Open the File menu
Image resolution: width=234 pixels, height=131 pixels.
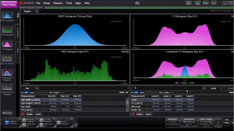point(38,3)
